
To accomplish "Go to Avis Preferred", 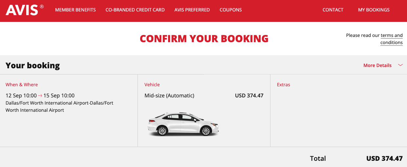I will 192,10.
